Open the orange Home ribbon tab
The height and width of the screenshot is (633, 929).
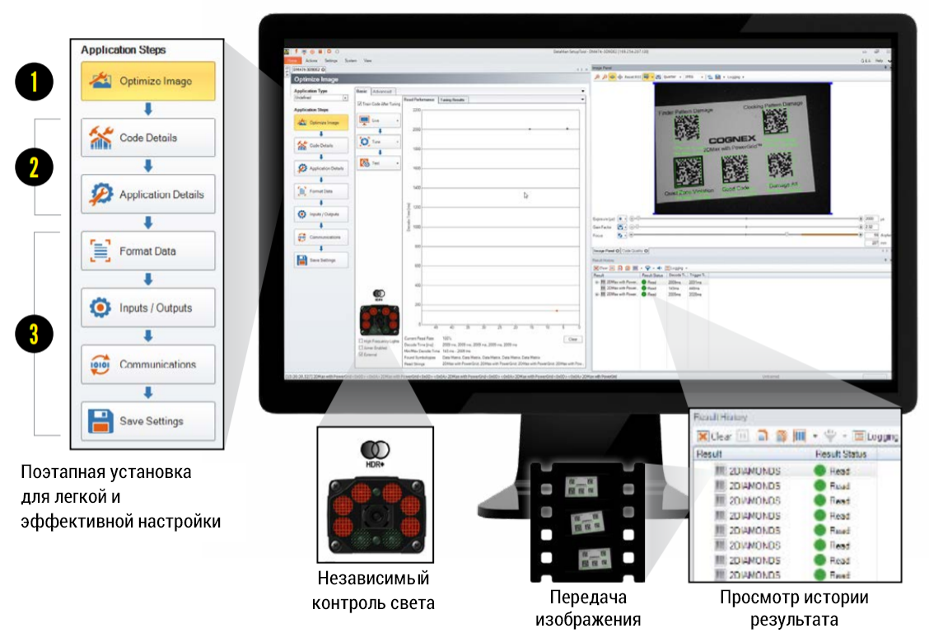tap(292, 60)
